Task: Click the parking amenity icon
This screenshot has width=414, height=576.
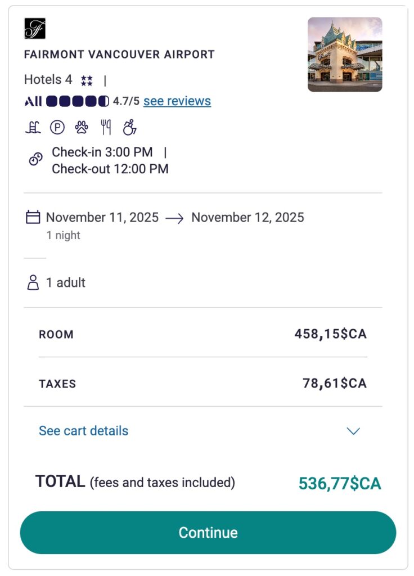Action: 57,127
